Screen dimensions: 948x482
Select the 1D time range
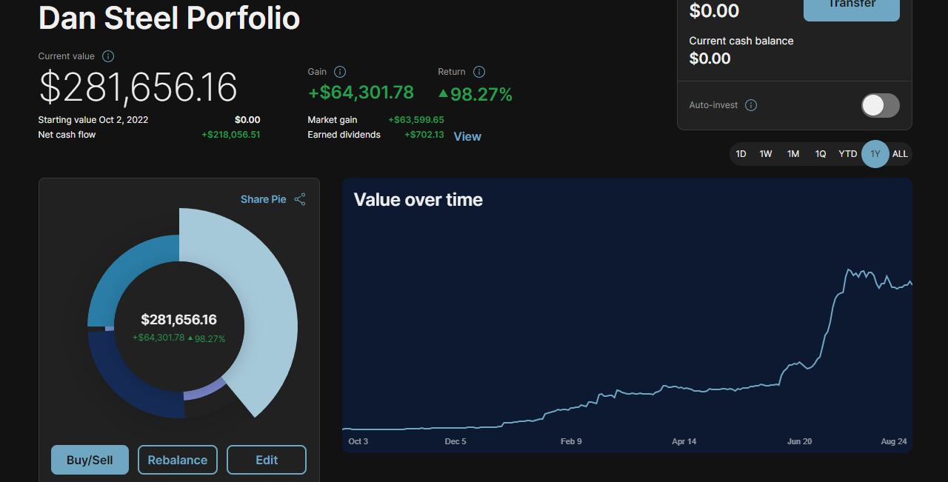tap(741, 154)
